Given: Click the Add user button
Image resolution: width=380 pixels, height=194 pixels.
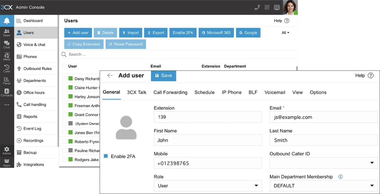Looking at the screenshot, I should tap(78, 33).
